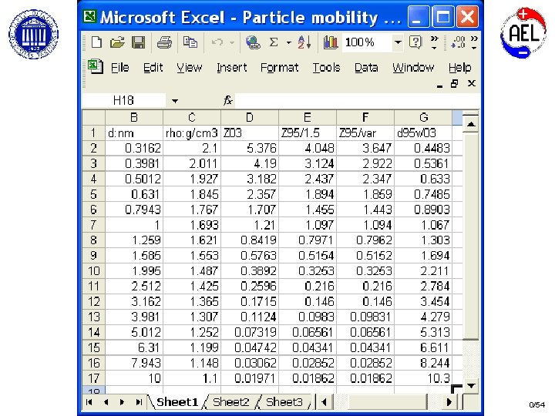Click the Undo arrow icon
555x416 pixels.
point(217,42)
